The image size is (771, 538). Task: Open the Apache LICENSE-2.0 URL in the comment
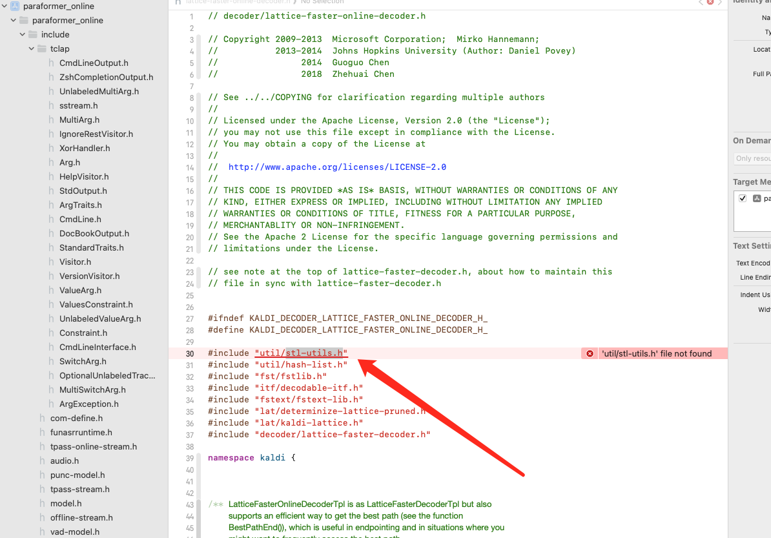(337, 167)
